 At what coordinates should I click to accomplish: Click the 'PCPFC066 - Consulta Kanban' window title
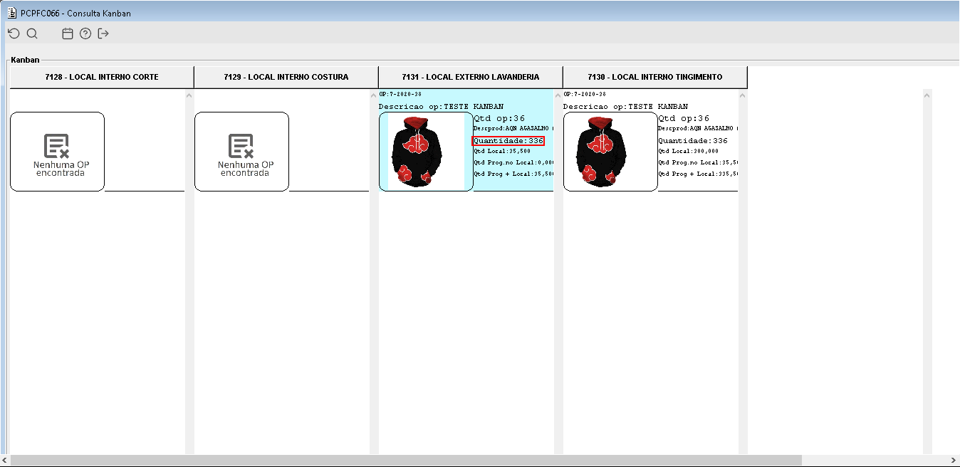pyautogui.click(x=75, y=14)
